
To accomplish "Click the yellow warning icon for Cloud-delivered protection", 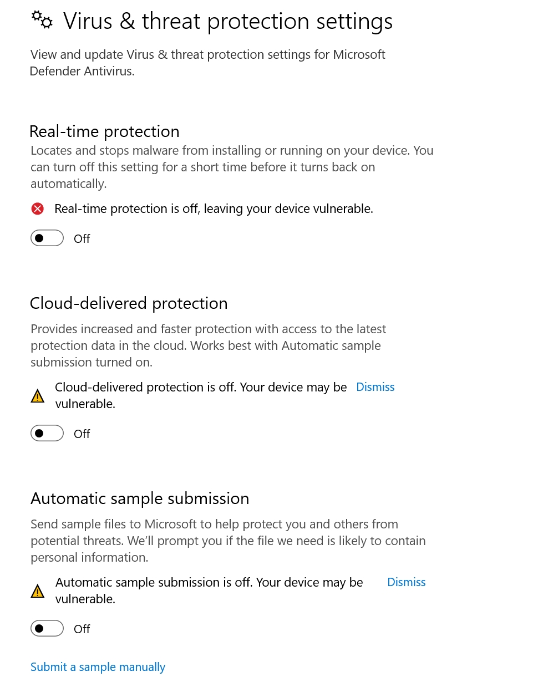I will click(x=37, y=396).
